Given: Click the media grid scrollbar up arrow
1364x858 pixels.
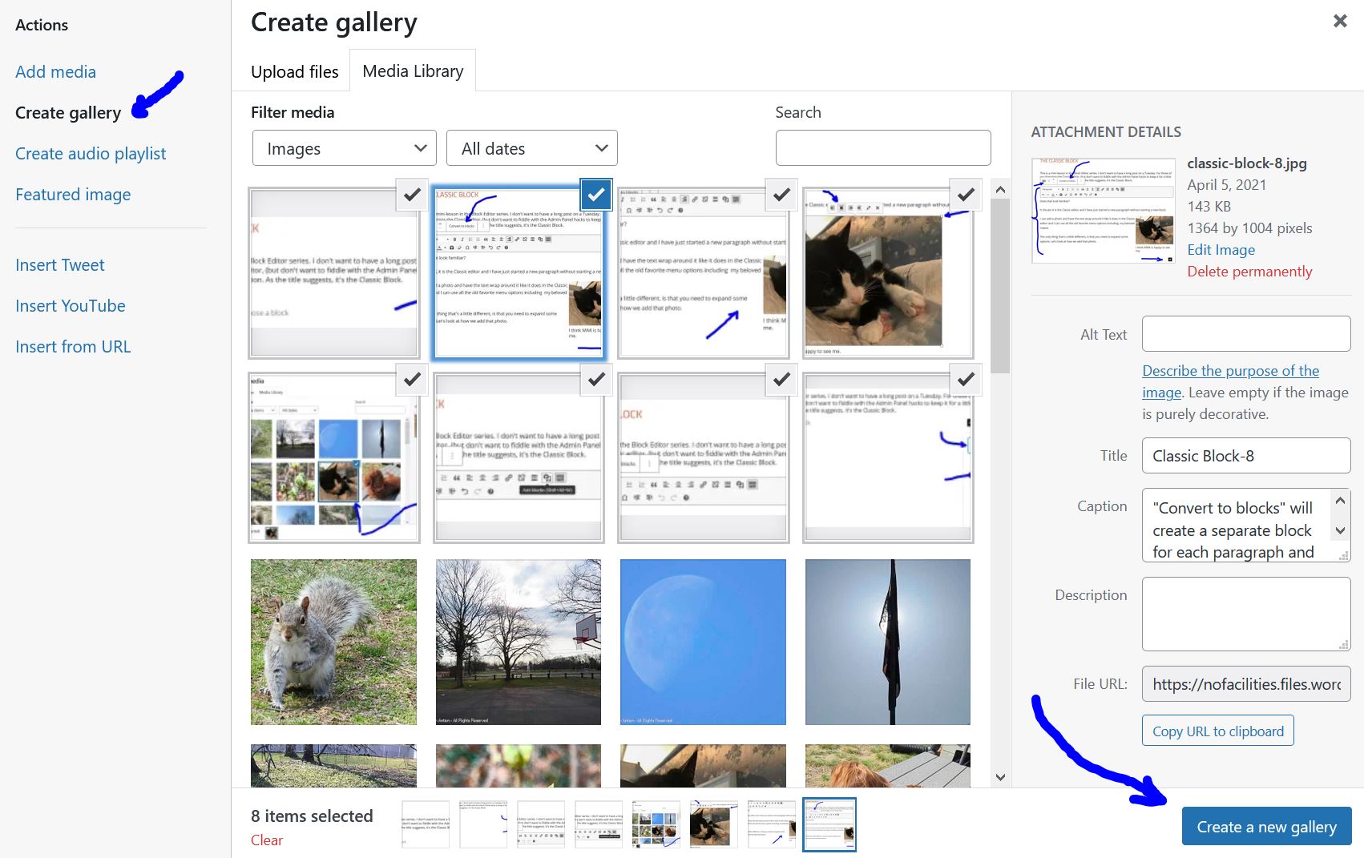Looking at the screenshot, I should (1000, 190).
